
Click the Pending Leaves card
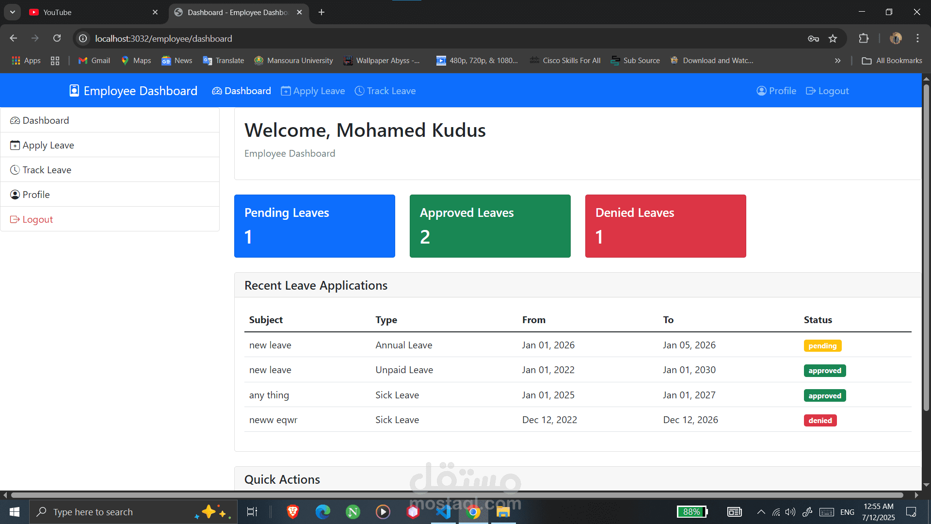(315, 226)
